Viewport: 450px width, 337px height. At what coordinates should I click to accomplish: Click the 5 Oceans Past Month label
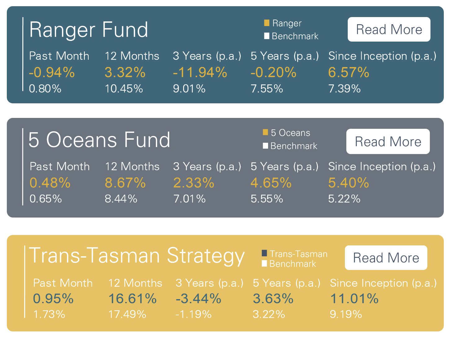tap(60, 167)
